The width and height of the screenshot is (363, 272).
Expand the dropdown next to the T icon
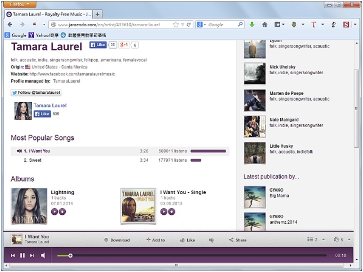pos(323,24)
